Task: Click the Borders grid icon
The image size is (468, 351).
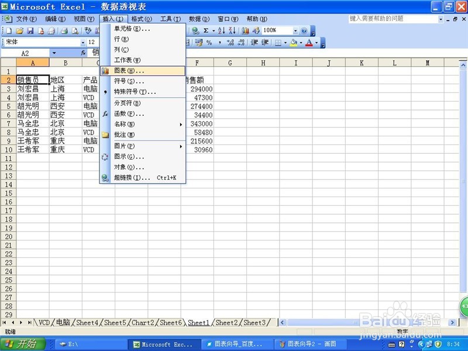Action: point(278,43)
